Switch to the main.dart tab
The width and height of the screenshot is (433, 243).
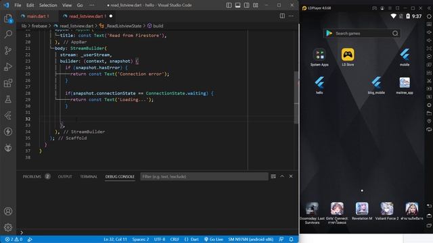click(x=37, y=16)
